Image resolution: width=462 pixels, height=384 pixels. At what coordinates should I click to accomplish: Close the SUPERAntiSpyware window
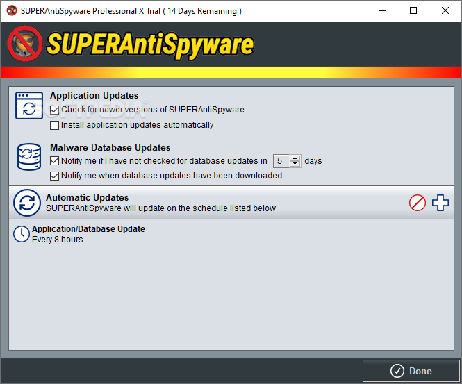445,10
